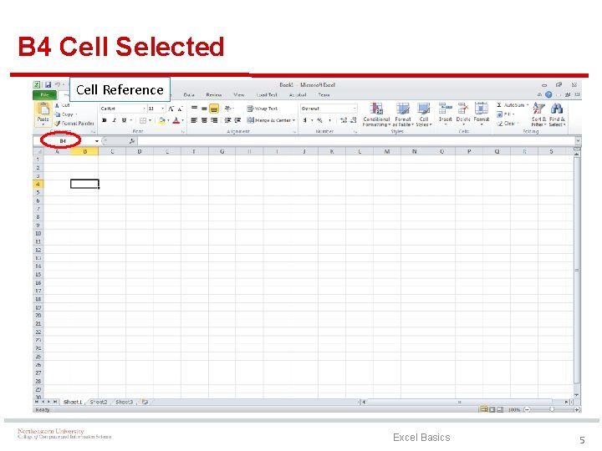
Task: Open the General number format dropdown
Action: pos(354,109)
